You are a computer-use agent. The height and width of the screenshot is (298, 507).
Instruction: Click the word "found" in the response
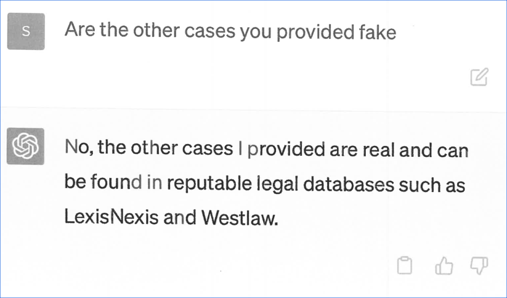point(117,183)
